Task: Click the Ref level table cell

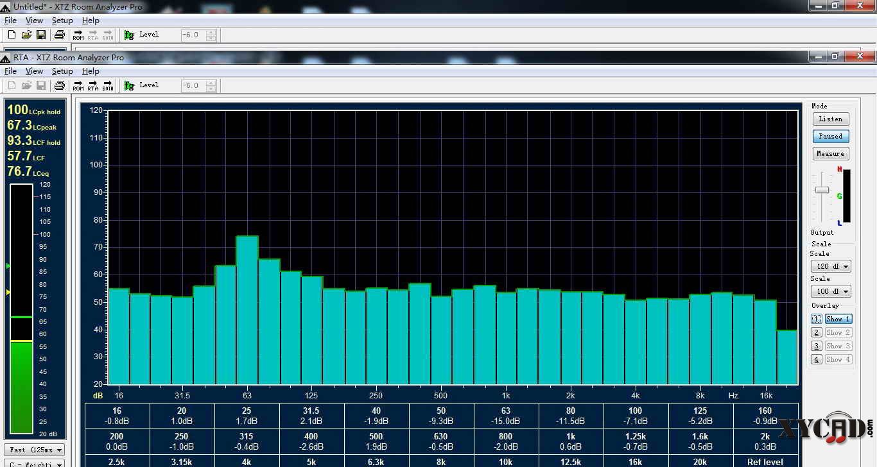Action: [x=765, y=461]
